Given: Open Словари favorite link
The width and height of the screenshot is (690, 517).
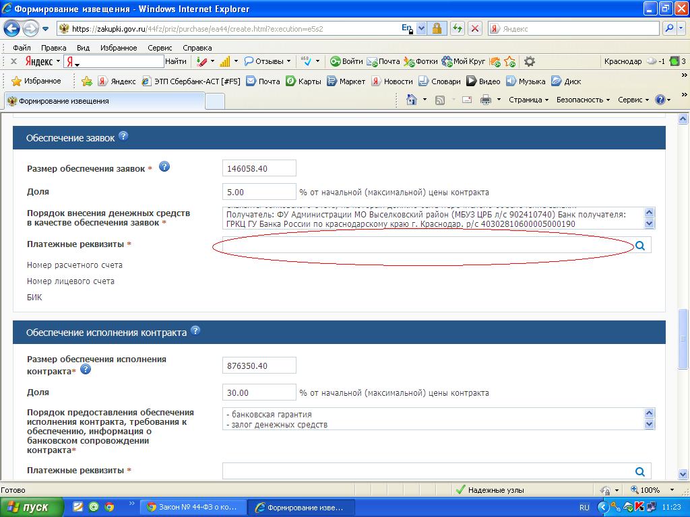Looking at the screenshot, I should (x=439, y=81).
